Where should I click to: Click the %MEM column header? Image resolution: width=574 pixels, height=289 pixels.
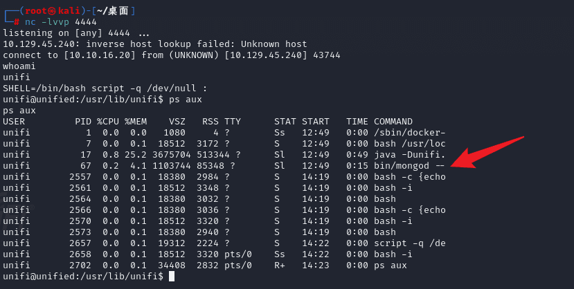(x=136, y=122)
